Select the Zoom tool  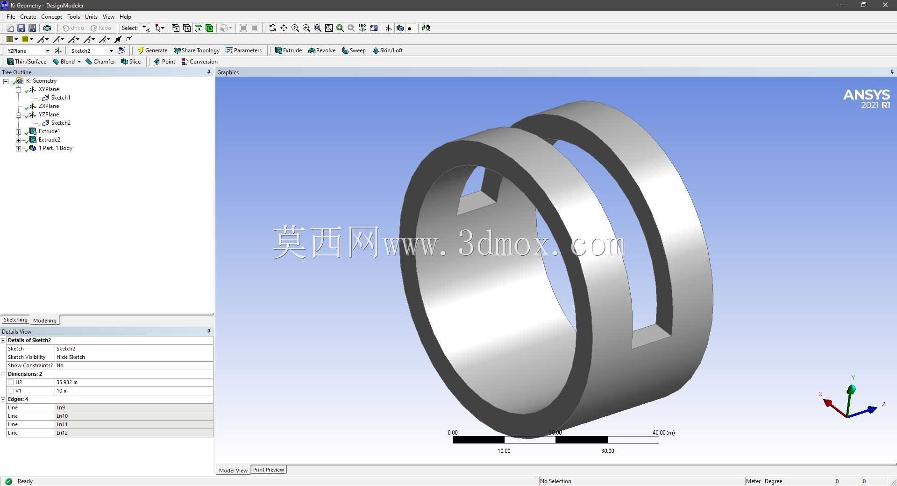pyautogui.click(x=295, y=28)
